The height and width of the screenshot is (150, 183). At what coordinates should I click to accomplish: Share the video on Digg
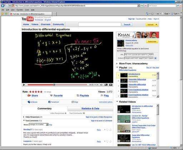(75, 102)
